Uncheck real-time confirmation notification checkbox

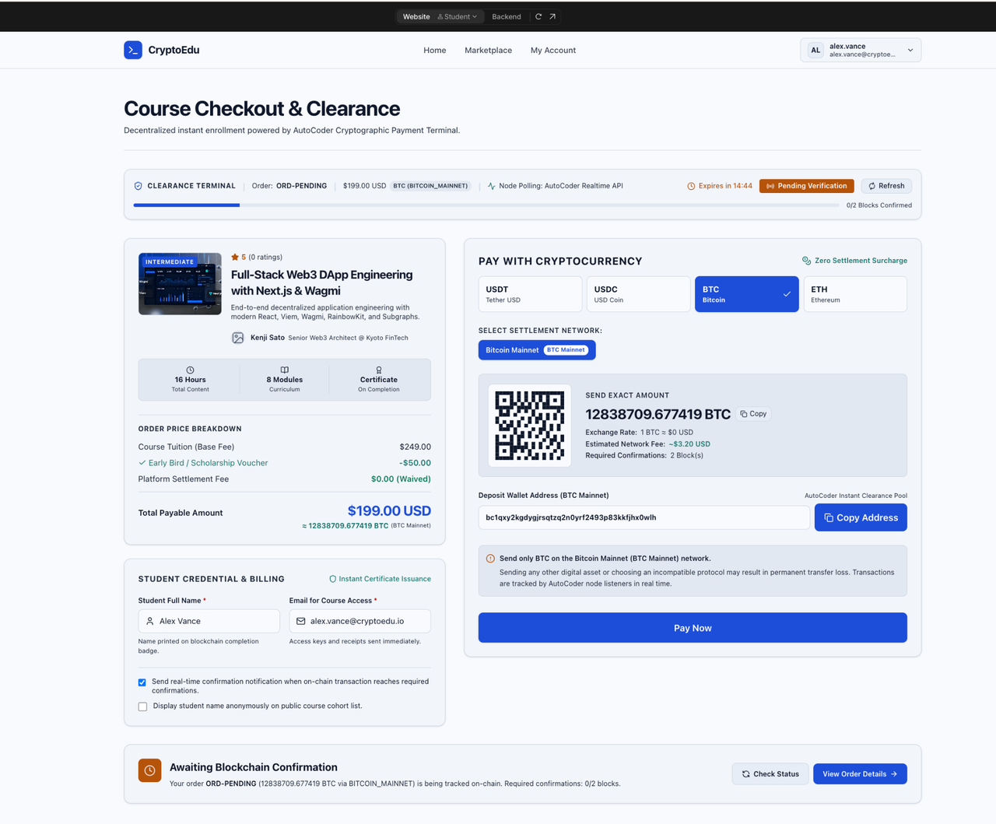[142, 682]
